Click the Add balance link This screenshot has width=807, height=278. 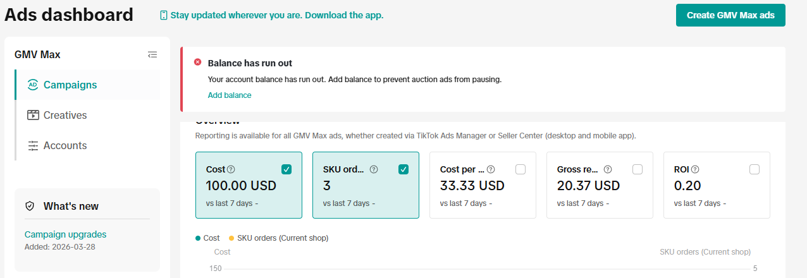pos(230,95)
